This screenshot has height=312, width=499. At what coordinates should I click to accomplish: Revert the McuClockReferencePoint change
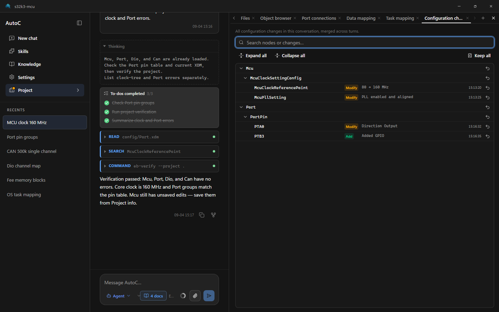[x=488, y=88]
